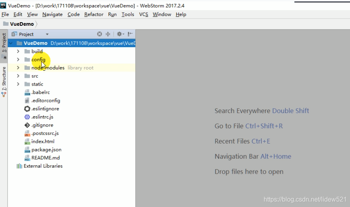Click the .gitignore git icon

point(27,125)
